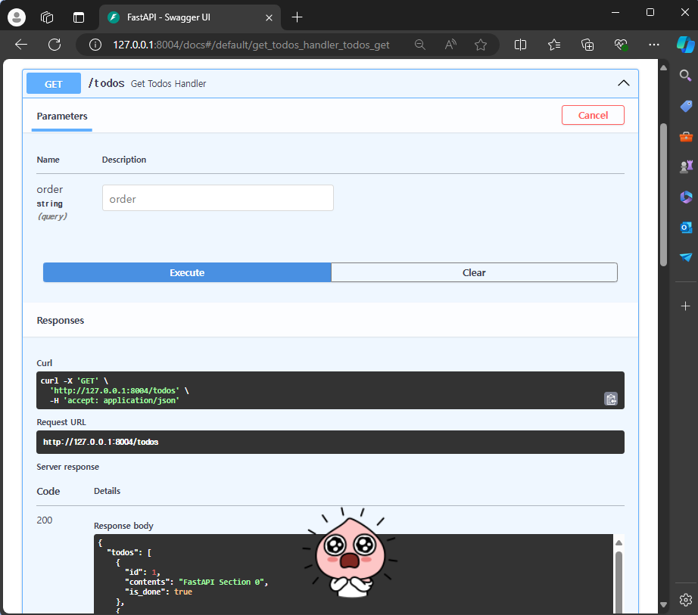
Task: Open the Microsoft 365 sidebar icon
Action: pyautogui.click(x=686, y=197)
